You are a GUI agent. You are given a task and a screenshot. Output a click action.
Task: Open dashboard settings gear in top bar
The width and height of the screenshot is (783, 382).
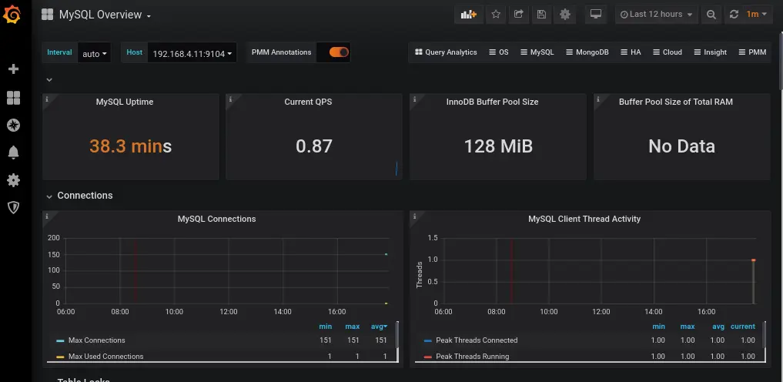click(565, 15)
